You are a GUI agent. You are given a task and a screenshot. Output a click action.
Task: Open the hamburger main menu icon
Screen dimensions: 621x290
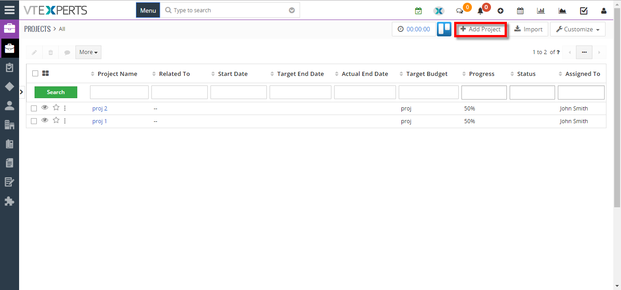pyautogui.click(x=10, y=10)
